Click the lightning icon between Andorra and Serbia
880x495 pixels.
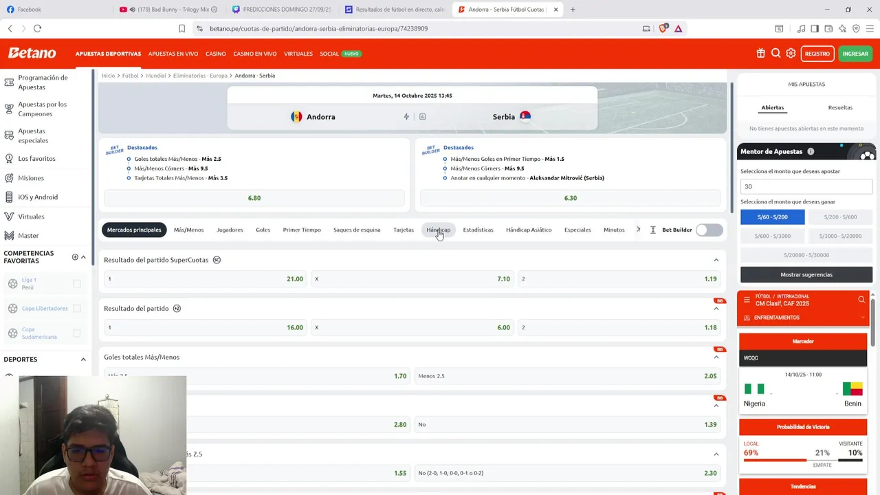pos(406,117)
